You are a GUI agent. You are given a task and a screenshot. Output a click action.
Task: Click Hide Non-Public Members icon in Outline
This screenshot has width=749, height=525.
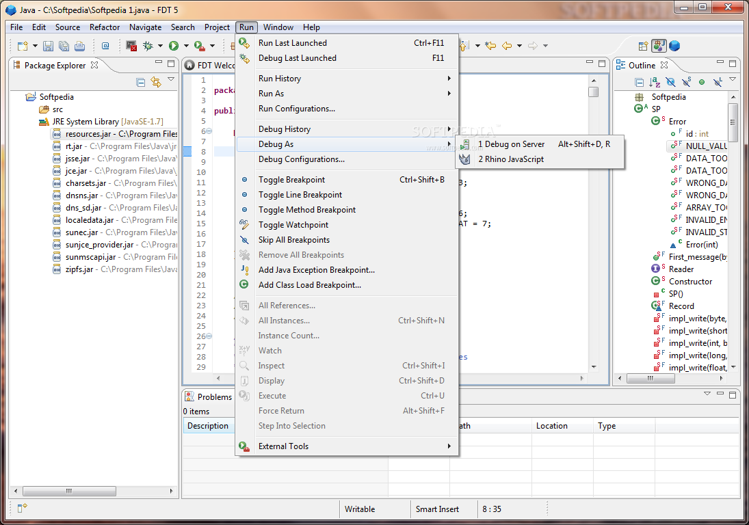pos(702,82)
